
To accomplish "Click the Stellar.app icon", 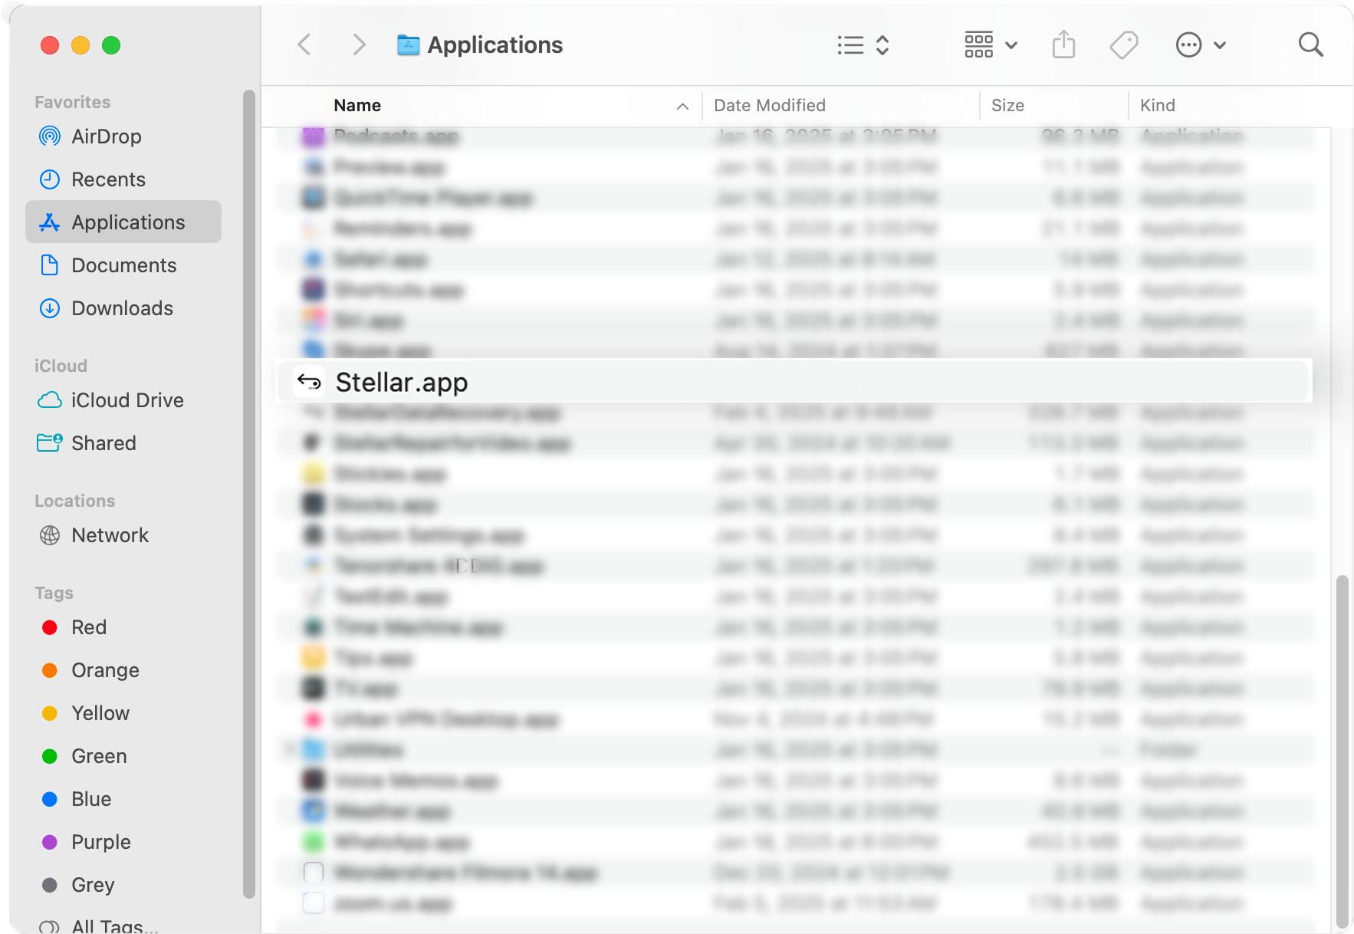I will click(x=310, y=381).
